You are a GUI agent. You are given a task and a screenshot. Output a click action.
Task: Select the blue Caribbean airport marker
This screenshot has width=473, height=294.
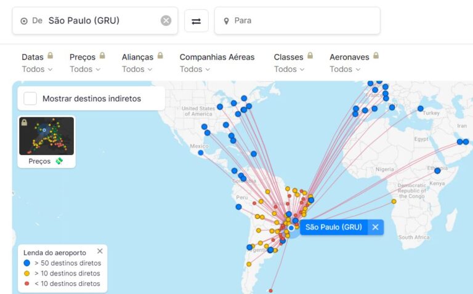254,154
